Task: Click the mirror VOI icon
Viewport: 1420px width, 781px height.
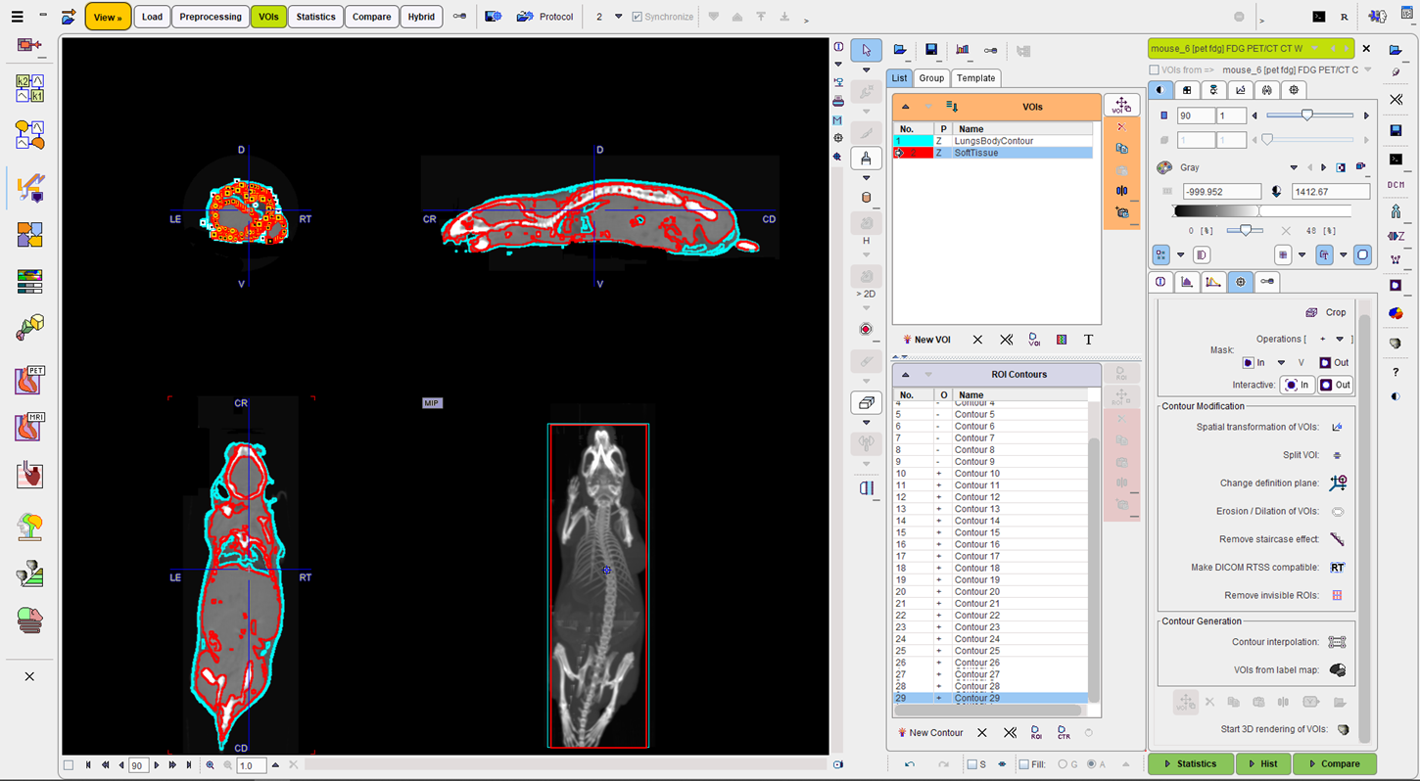Action: (x=1121, y=191)
